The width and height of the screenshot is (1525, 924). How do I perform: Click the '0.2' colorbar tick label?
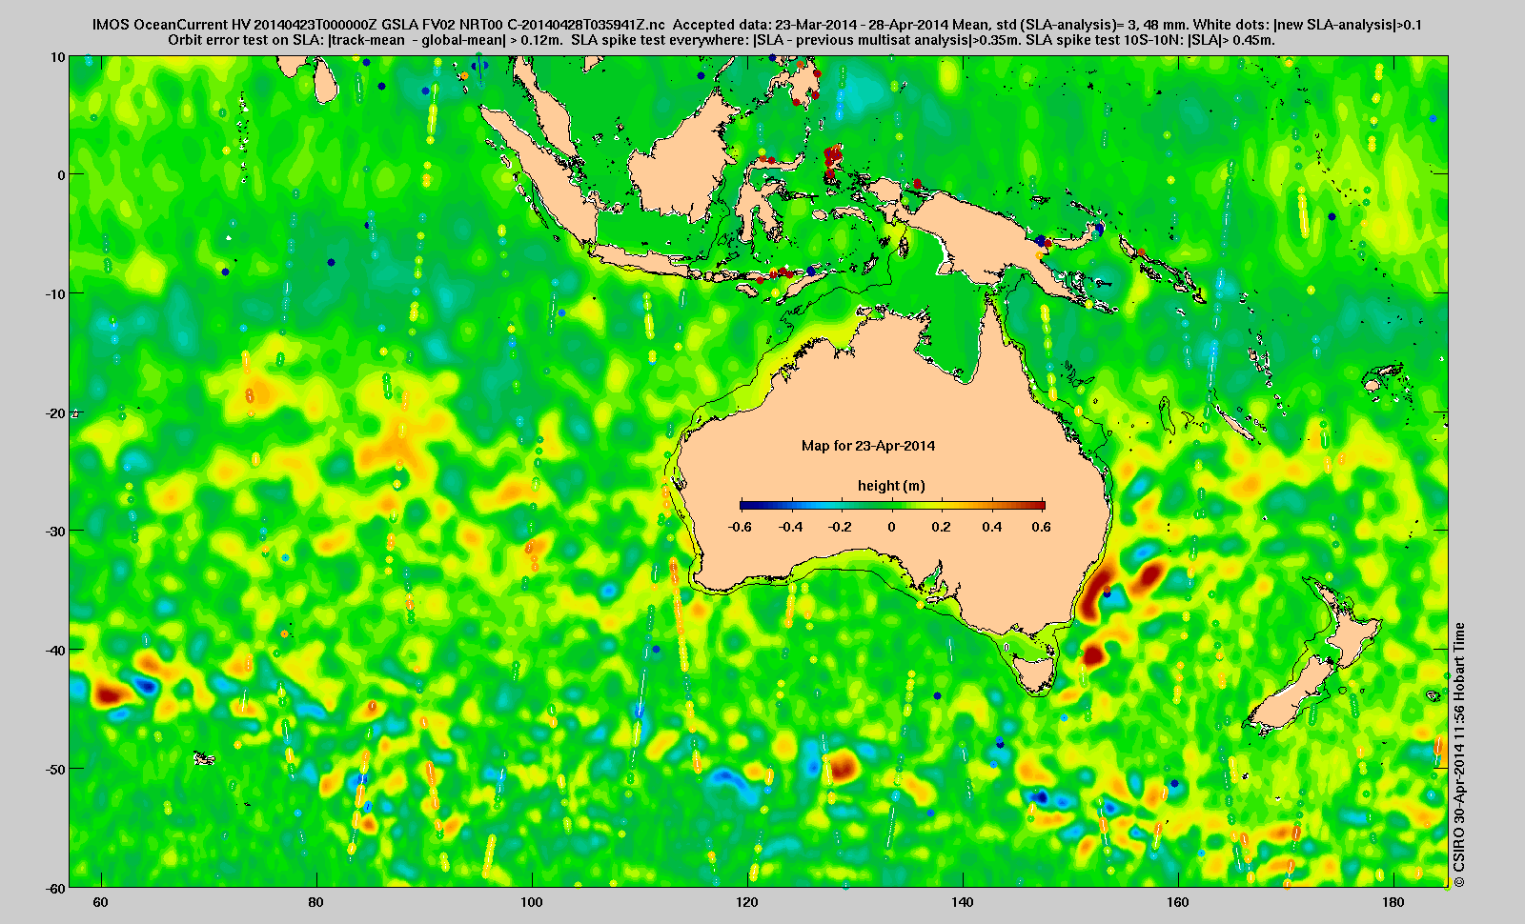[942, 527]
